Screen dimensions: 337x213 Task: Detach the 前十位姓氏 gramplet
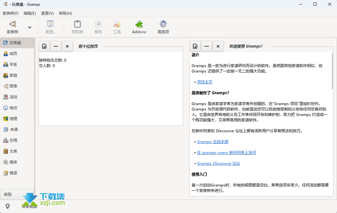pyautogui.click(x=44, y=46)
